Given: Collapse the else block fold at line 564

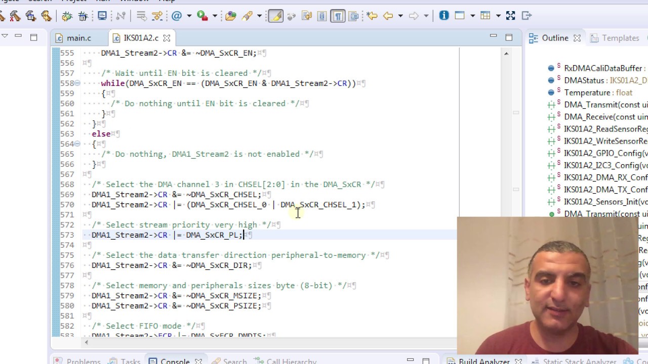Looking at the screenshot, I should [x=77, y=144].
